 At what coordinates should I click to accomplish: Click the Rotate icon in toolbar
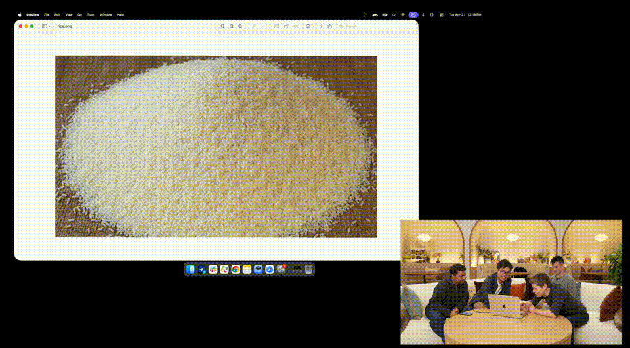(286, 26)
